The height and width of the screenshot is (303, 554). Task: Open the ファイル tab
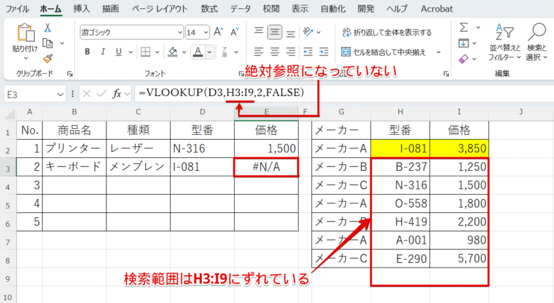[17, 9]
